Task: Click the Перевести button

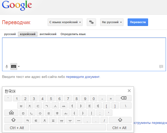Action: (138, 22)
